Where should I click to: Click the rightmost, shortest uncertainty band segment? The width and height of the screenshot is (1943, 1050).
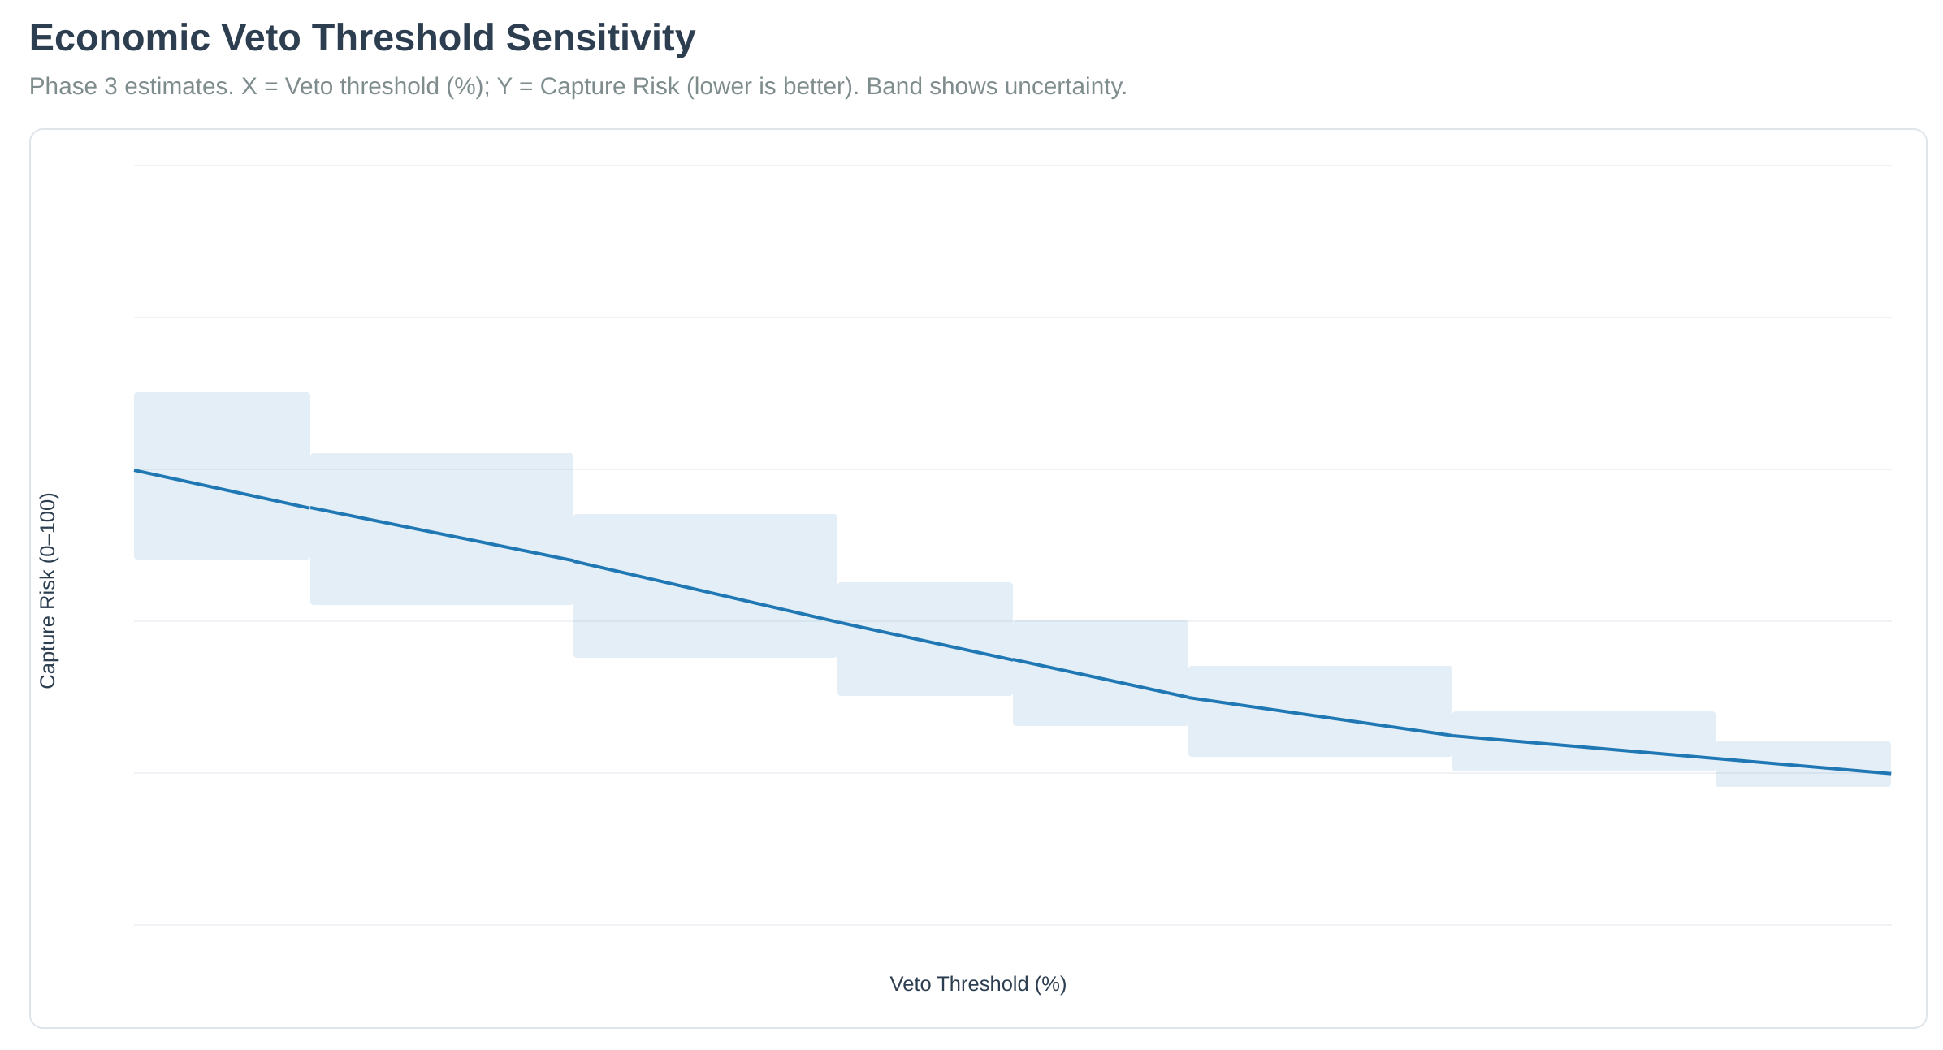point(1803,751)
